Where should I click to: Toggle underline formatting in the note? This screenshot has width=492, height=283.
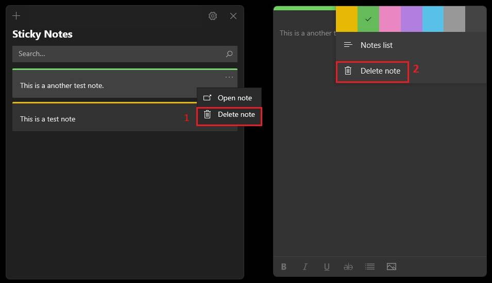[x=327, y=267]
